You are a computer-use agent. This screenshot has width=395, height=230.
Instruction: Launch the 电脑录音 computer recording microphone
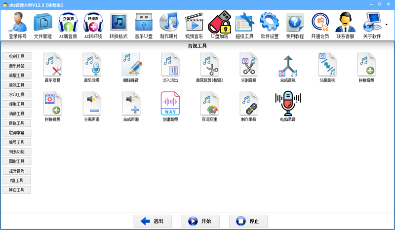(x=288, y=106)
